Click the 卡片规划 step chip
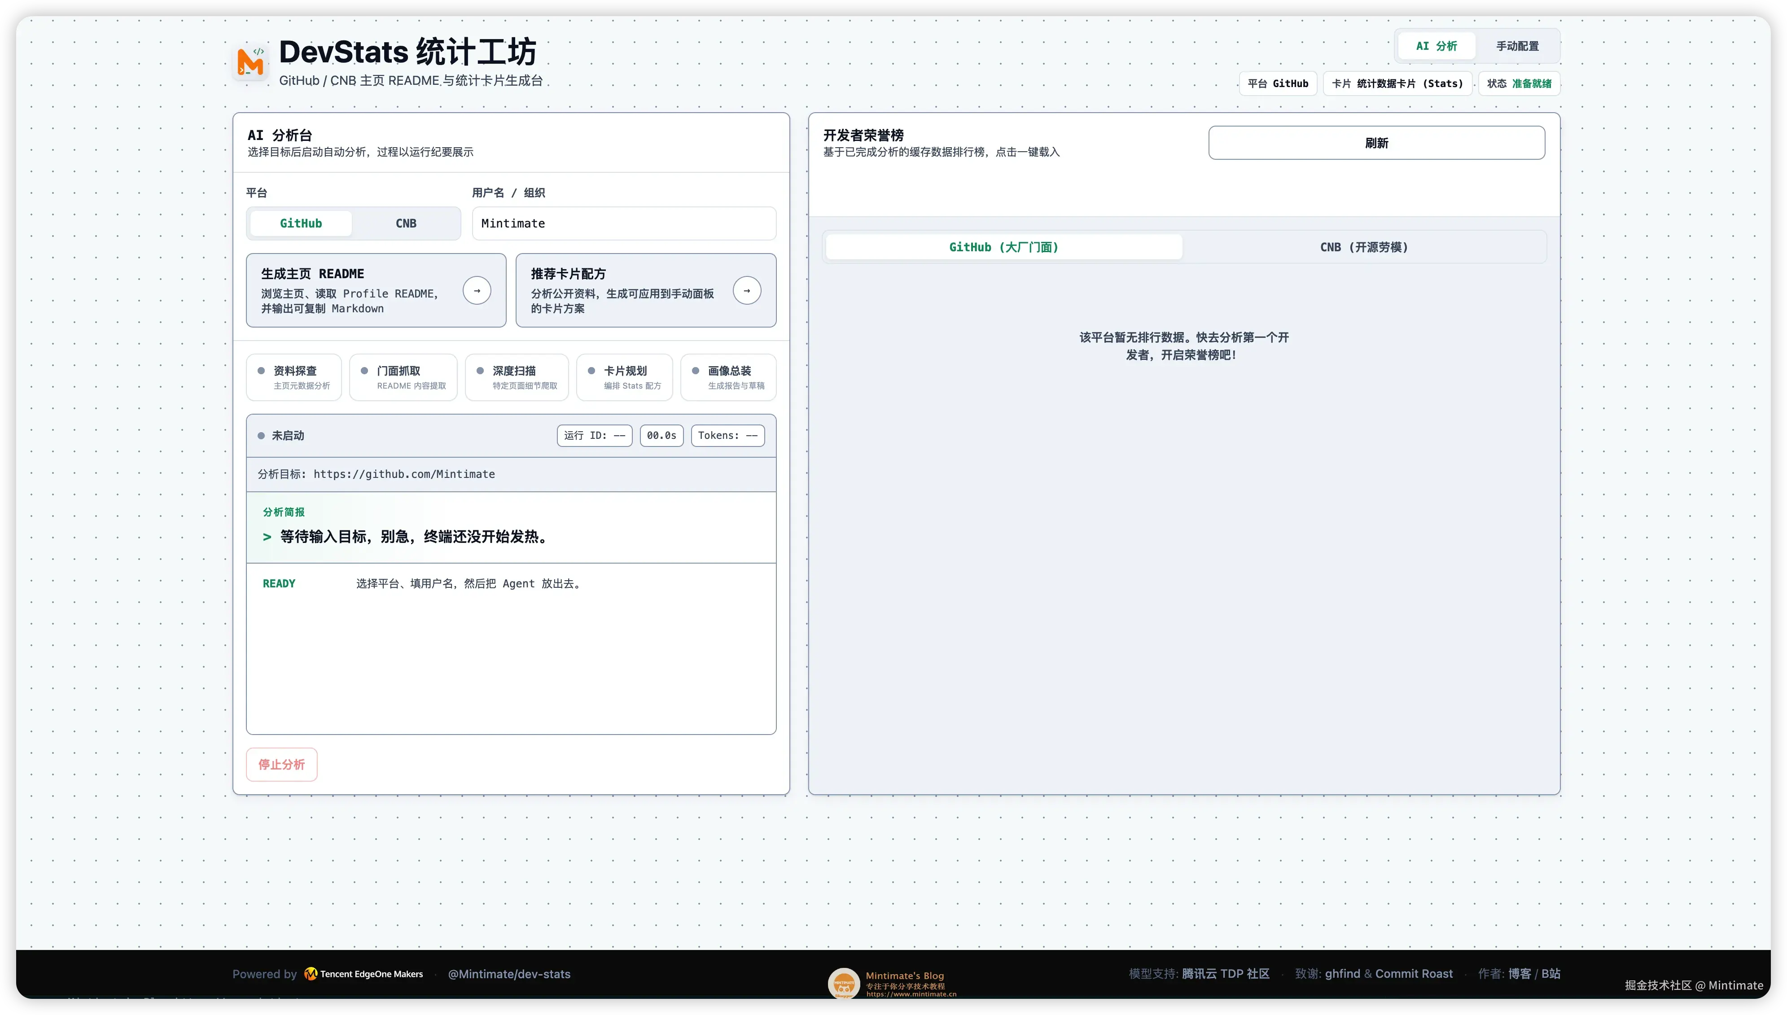 [624, 377]
